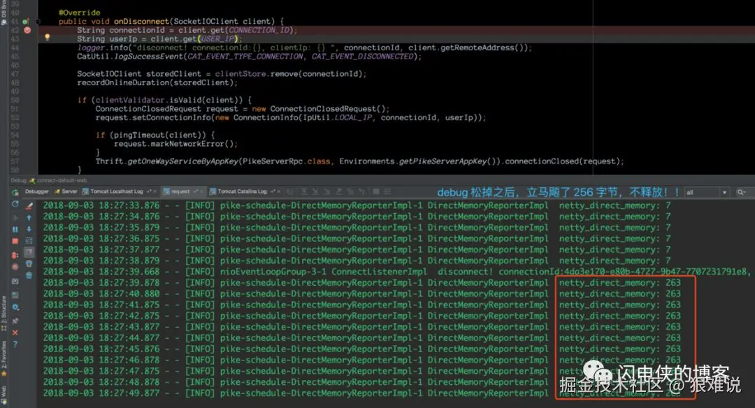Click 'netty_direct_memory: 263' at 18:27:39.878
Viewport: 755px width, 408px height.
[x=619, y=283]
